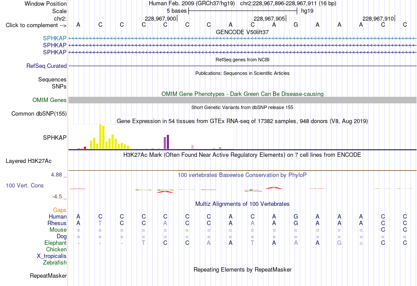Image resolution: width=417 pixels, height=286 pixels.
Task: Select the Elephant species label
Action: tap(55, 243)
